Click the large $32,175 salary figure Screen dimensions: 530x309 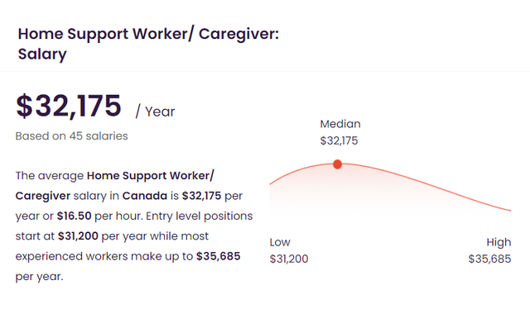click(x=69, y=106)
